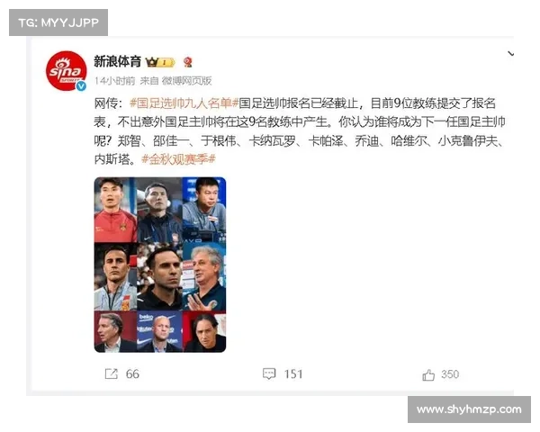Screen dimensions: 540x432
Task: Like the post with thumbs-up icon
Action: tap(428, 374)
